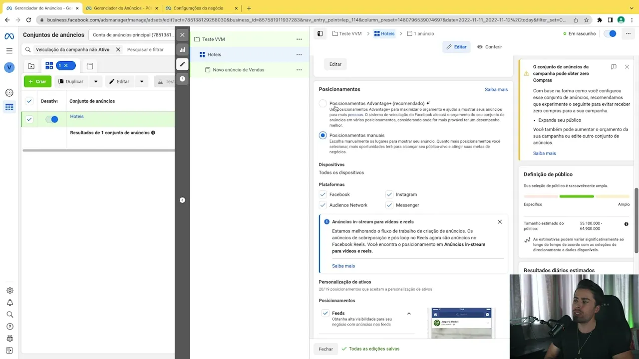Dismiss the zero purchases warning card
This screenshot has height=359, width=639.
point(627,67)
